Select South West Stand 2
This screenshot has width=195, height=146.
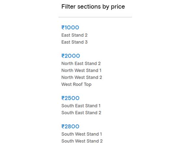(x=82, y=141)
